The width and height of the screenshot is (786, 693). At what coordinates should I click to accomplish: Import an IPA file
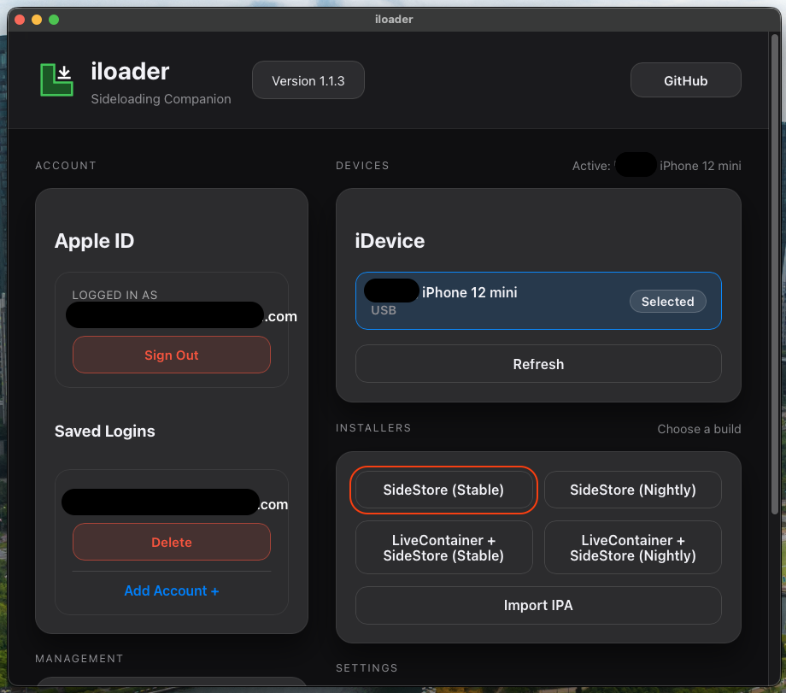click(x=538, y=605)
